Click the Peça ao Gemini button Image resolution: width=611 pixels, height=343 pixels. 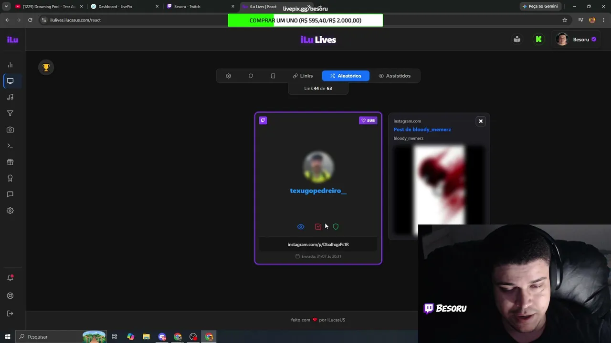point(540,7)
